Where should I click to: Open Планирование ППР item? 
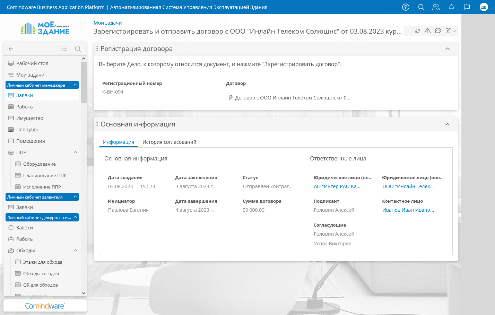[45, 175]
